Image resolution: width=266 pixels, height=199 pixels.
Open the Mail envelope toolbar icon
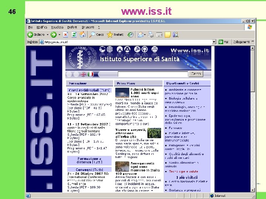(140, 35)
